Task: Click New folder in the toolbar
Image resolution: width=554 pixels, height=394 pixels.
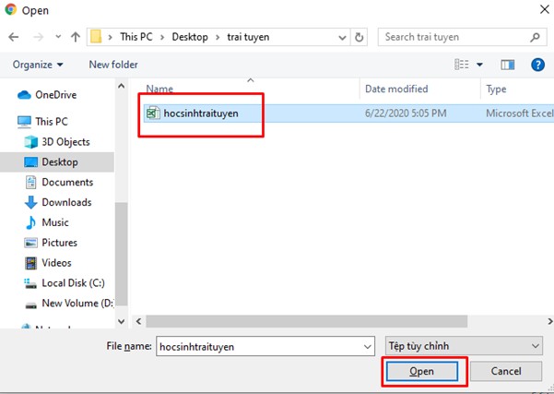Action: tap(113, 65)
